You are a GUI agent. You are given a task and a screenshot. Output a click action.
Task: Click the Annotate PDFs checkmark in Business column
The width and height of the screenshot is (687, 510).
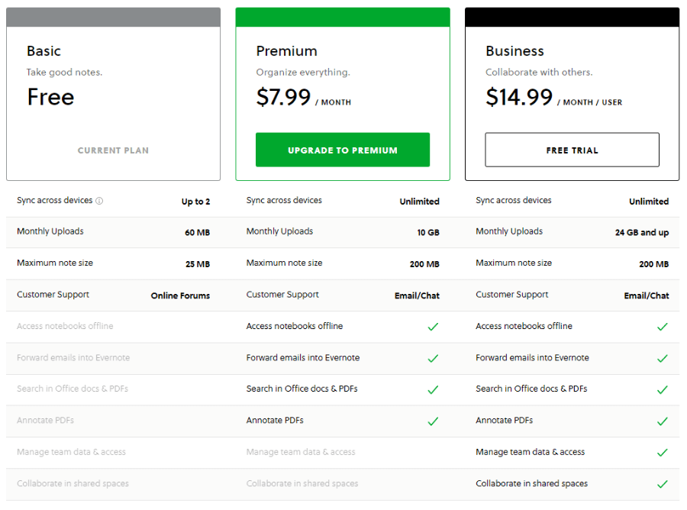662,420
